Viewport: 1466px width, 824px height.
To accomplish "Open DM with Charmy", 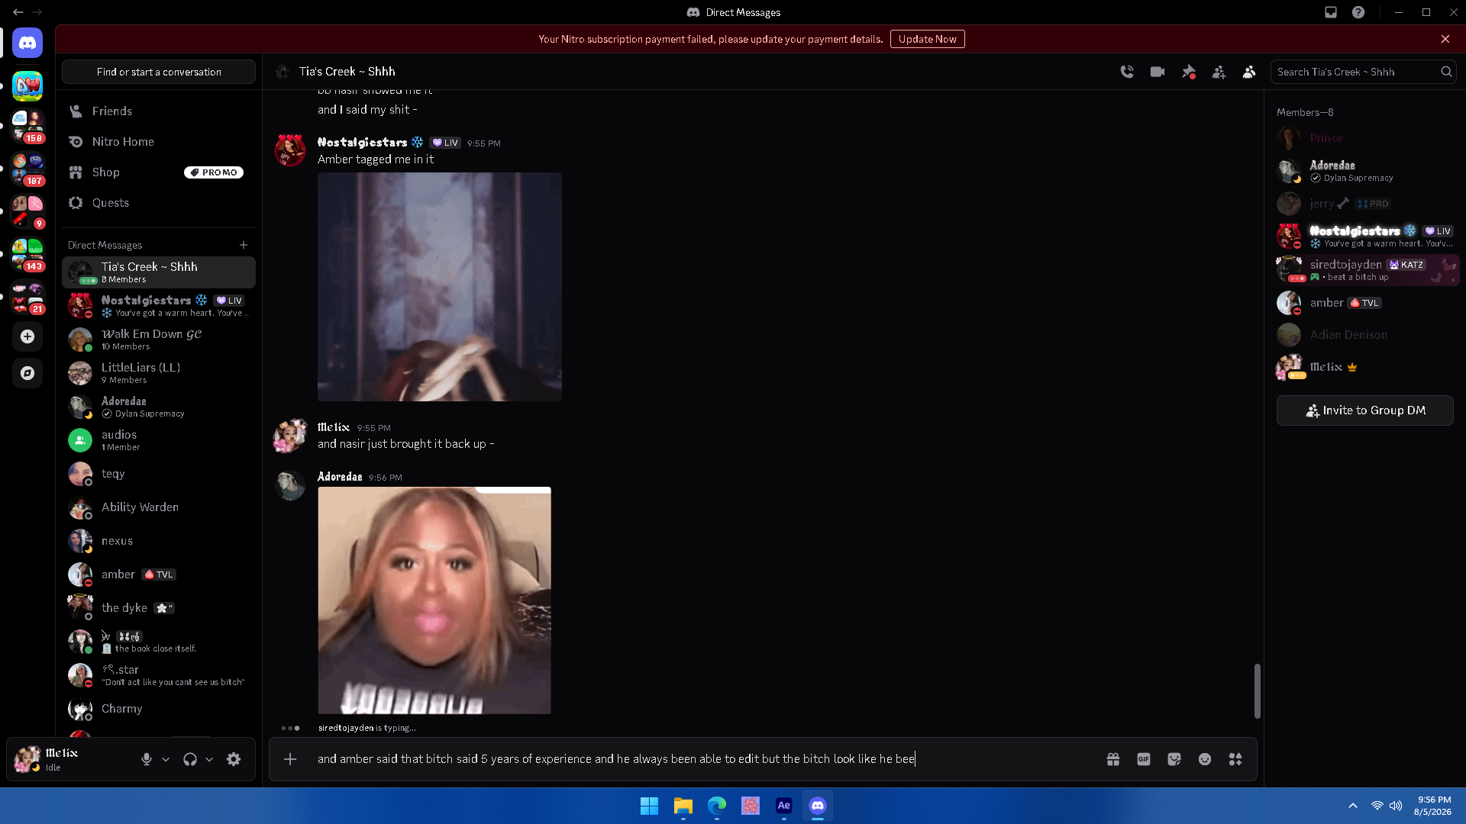I will (159, 709).
